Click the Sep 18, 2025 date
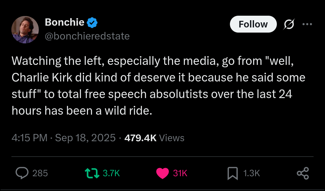The width and height of the screenshot is (325, 191). (x=85, y=138)
